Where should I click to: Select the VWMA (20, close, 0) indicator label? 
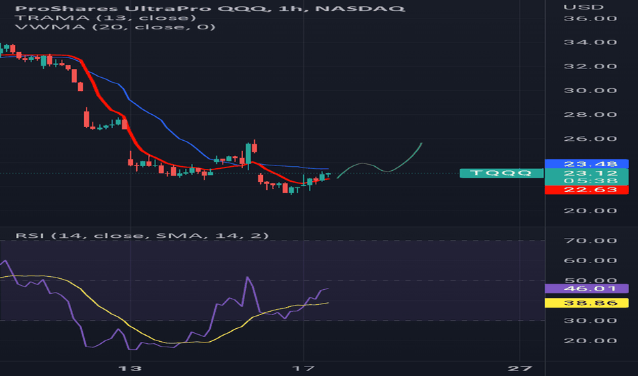point(115,27)
